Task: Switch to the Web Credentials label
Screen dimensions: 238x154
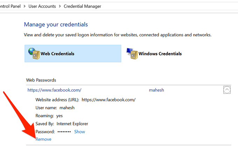Action: (x=57, y=54)
